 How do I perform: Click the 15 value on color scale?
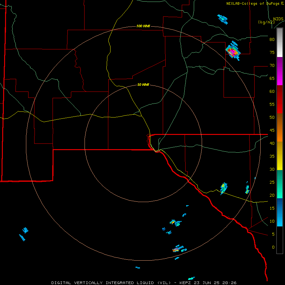pos(272,208)
